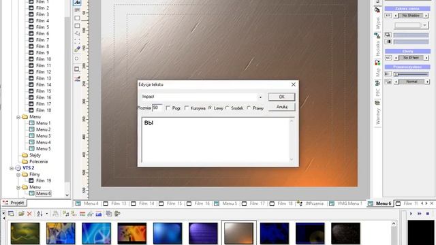This screenshot has width=436, height=245.
Task: Select the orange flower background thumbnail
Action: point(131,233)
